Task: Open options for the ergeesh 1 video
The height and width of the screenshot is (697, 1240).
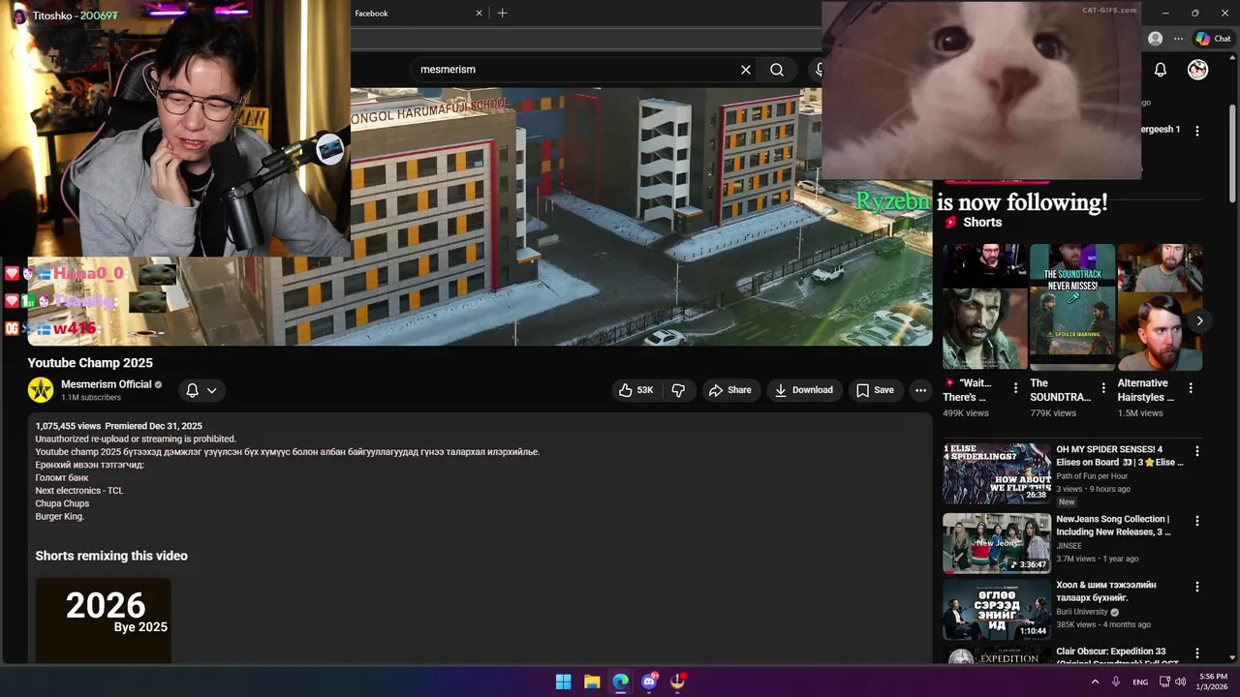Action: tap(1196, 131)
